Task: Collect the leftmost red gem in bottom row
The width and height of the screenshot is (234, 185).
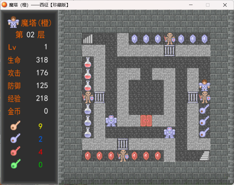Action: pyautogui.click(x=88, y=156)
